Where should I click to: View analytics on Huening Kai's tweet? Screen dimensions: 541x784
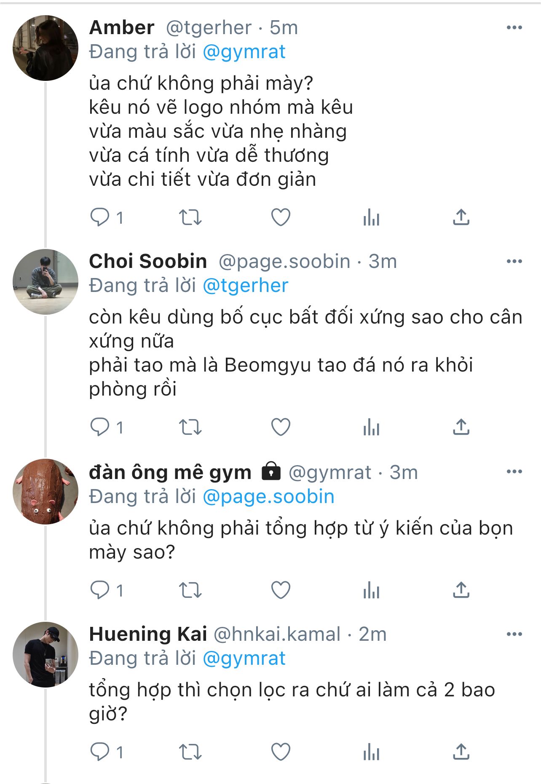(x=371, y=752)
